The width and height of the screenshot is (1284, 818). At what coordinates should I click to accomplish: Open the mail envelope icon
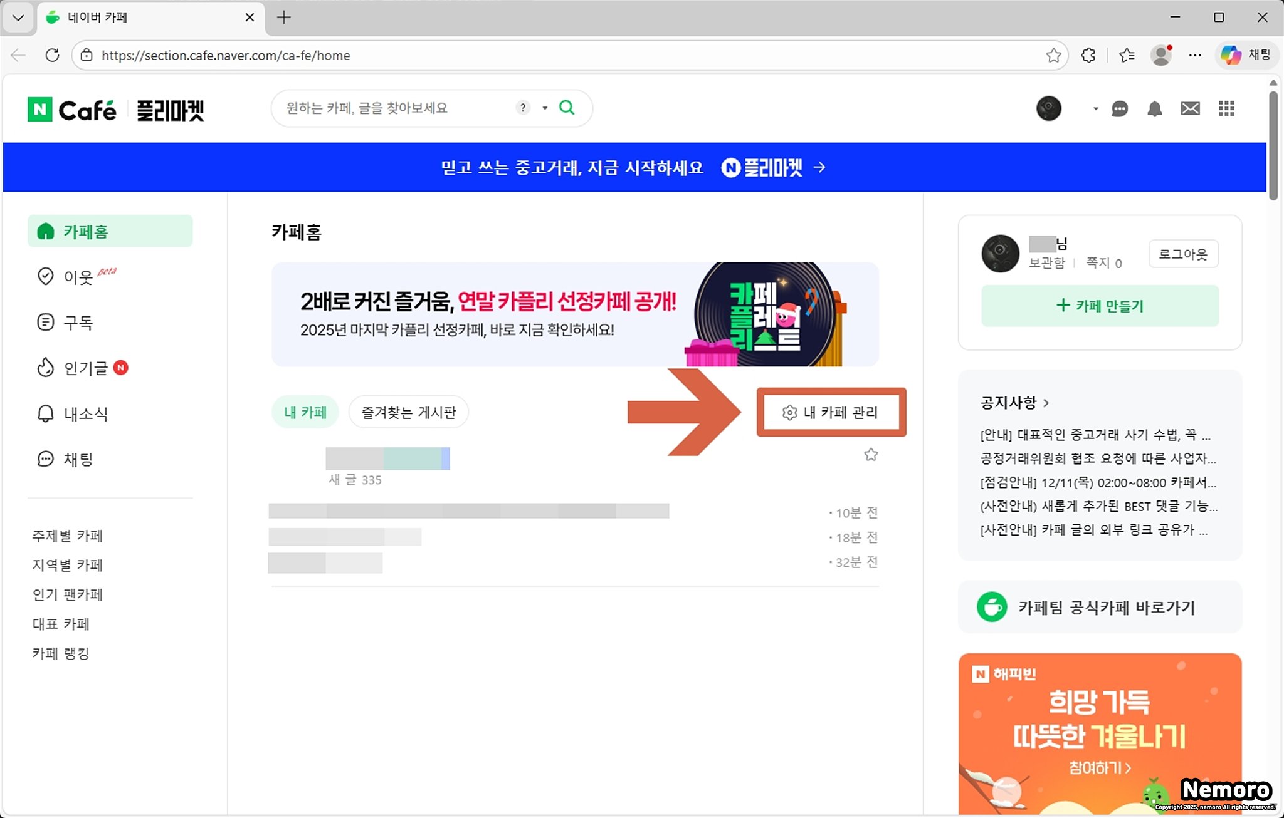(1190, 109)
